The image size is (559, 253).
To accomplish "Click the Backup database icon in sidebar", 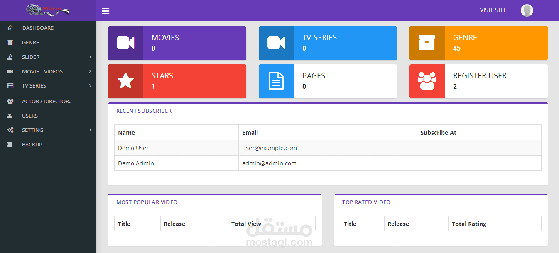I will (10, 144).
